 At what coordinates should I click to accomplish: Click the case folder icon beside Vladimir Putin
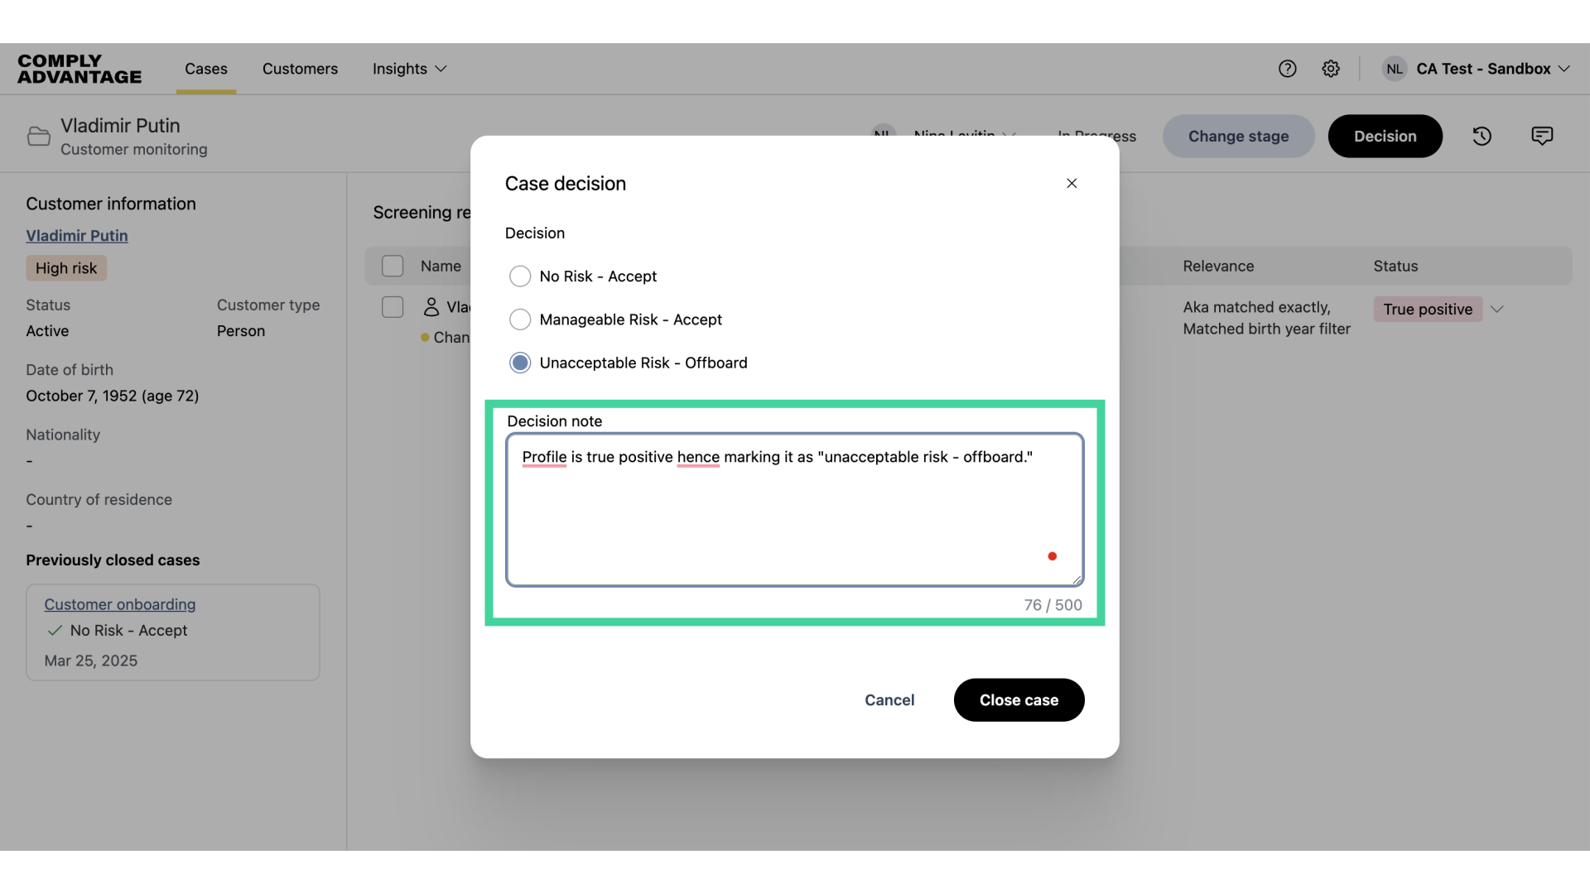pos(38,136)
